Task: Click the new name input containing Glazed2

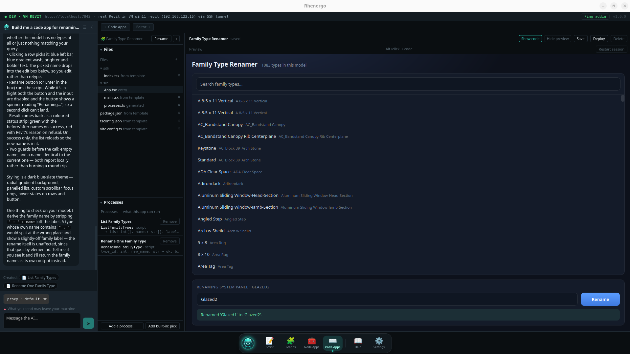Action: (x=387, y=299)
